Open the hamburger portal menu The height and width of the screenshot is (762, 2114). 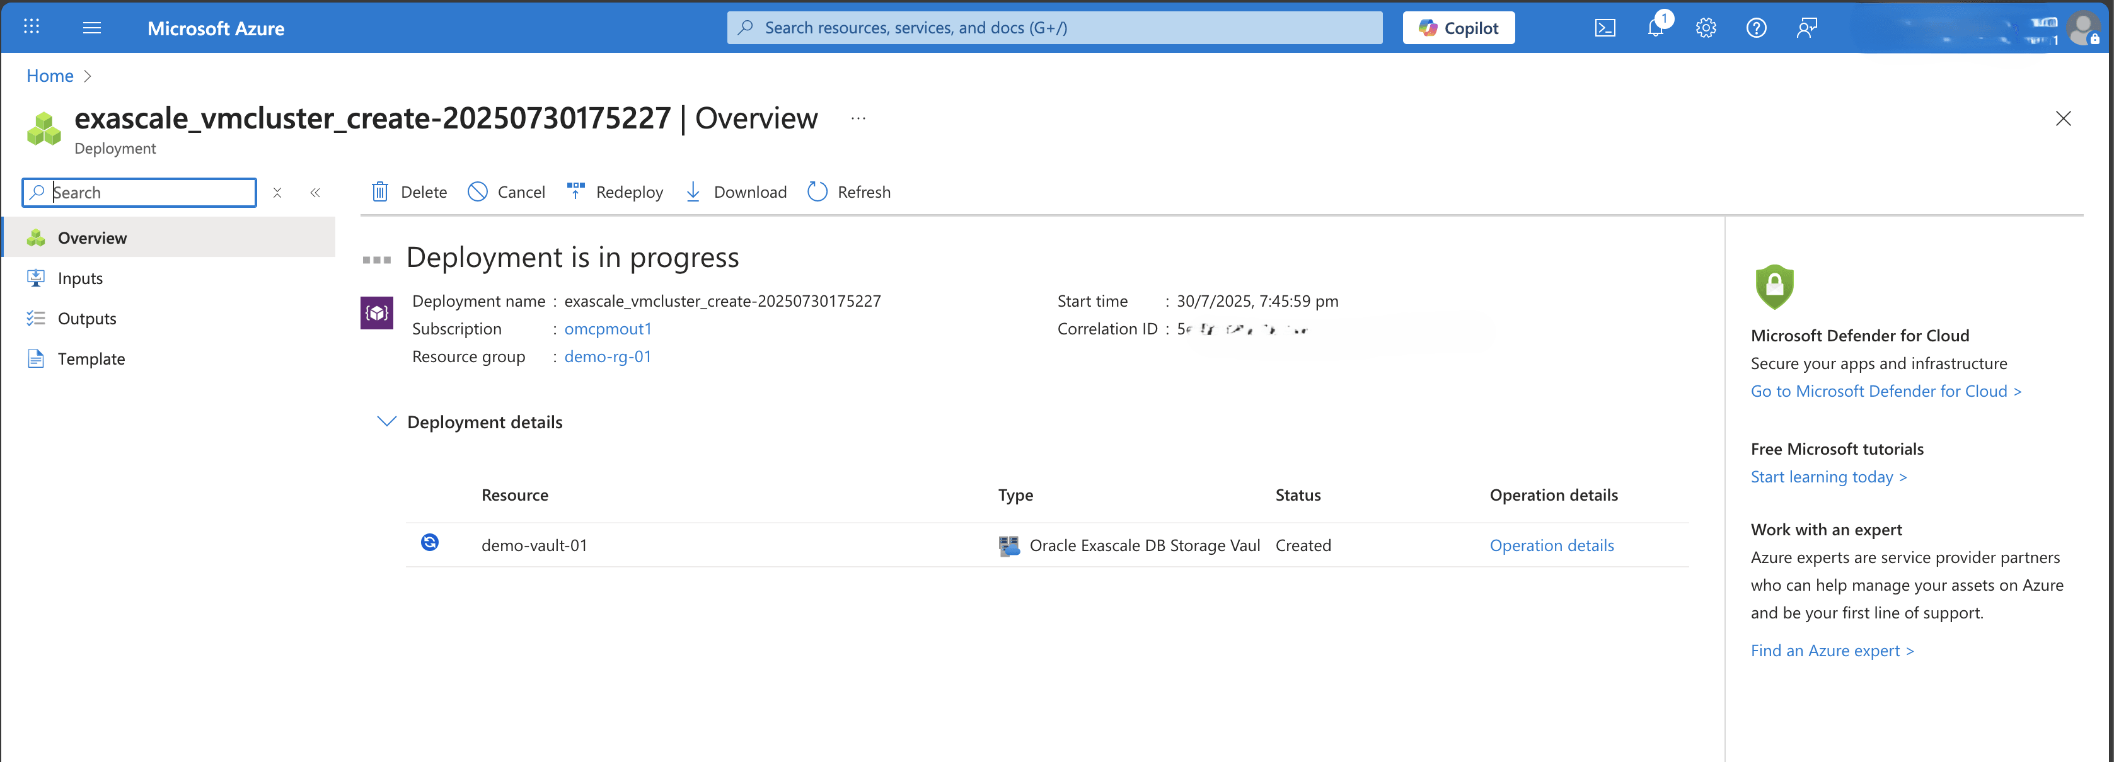coord(92,29)
